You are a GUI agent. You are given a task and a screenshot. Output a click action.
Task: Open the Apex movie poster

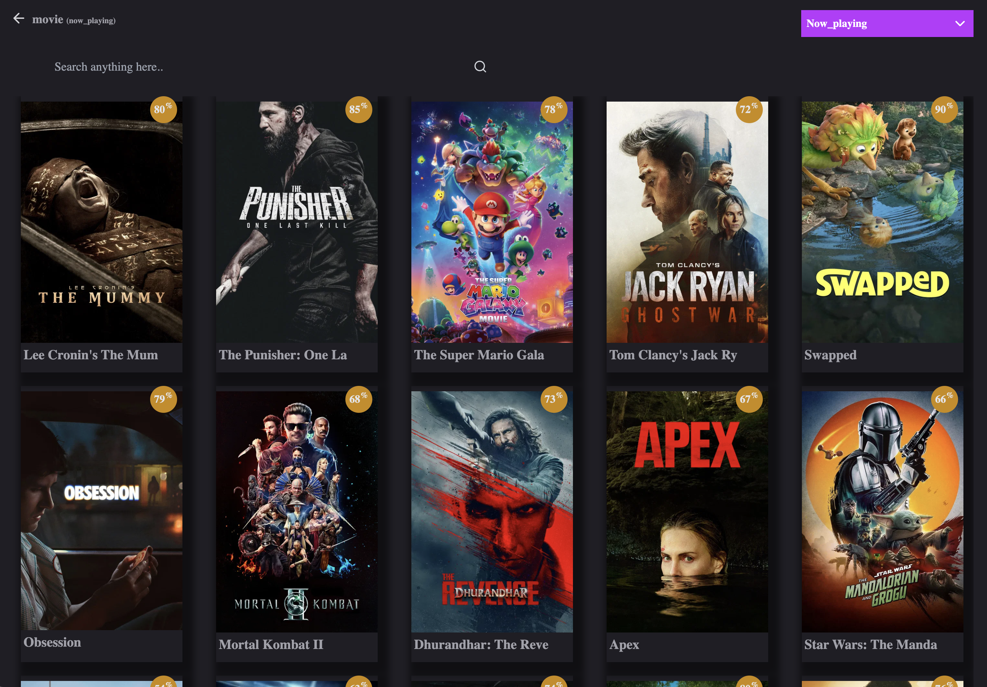(687, 511)
